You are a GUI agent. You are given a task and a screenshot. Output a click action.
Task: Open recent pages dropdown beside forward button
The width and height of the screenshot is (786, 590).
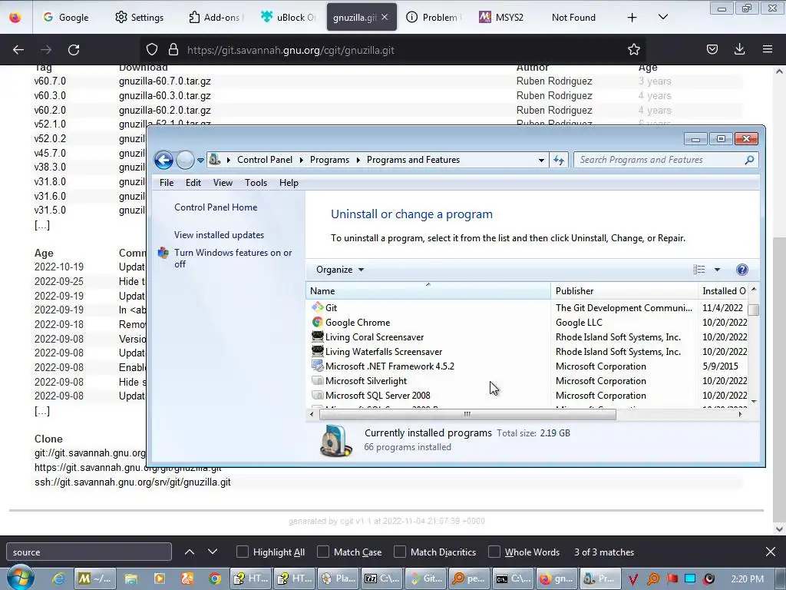click(200, 161)
